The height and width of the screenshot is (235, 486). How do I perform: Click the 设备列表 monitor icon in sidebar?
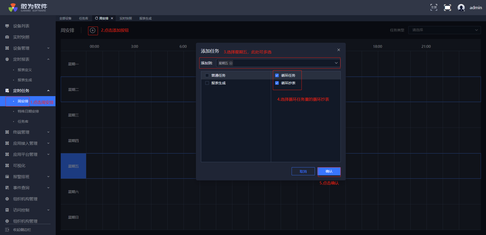[7, 26]
